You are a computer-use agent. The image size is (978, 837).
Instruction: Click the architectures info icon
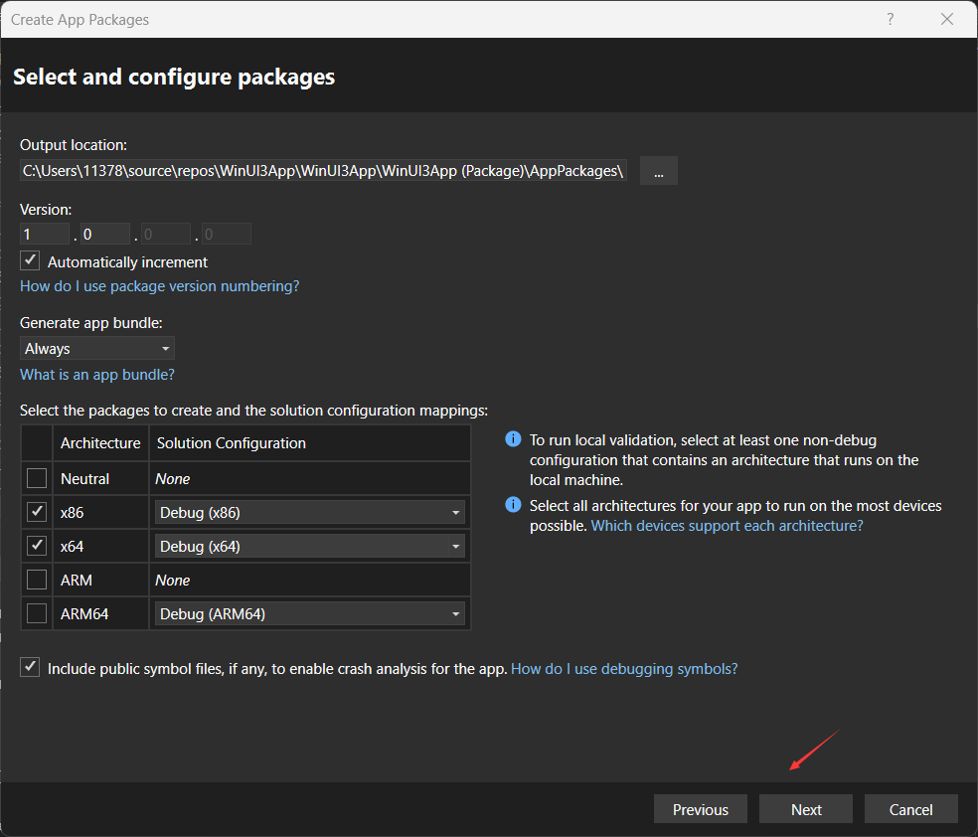click(x=513, y=504)
